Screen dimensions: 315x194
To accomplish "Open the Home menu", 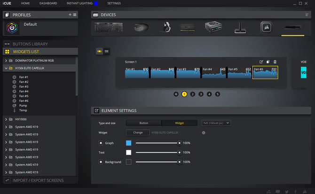I will pos(25,3).
